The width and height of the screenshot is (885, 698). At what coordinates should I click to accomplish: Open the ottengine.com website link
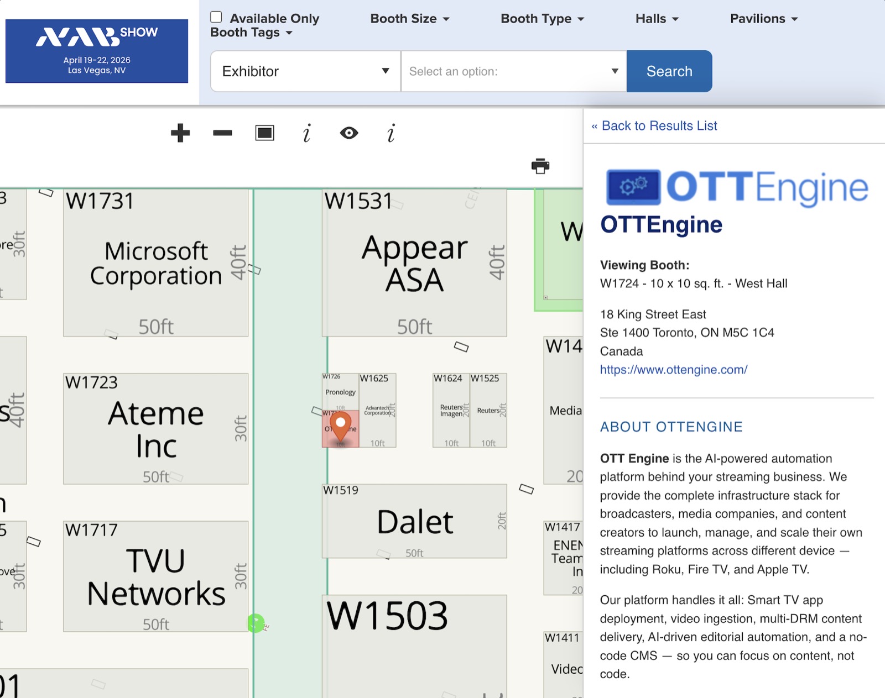(x=674, y=370)
